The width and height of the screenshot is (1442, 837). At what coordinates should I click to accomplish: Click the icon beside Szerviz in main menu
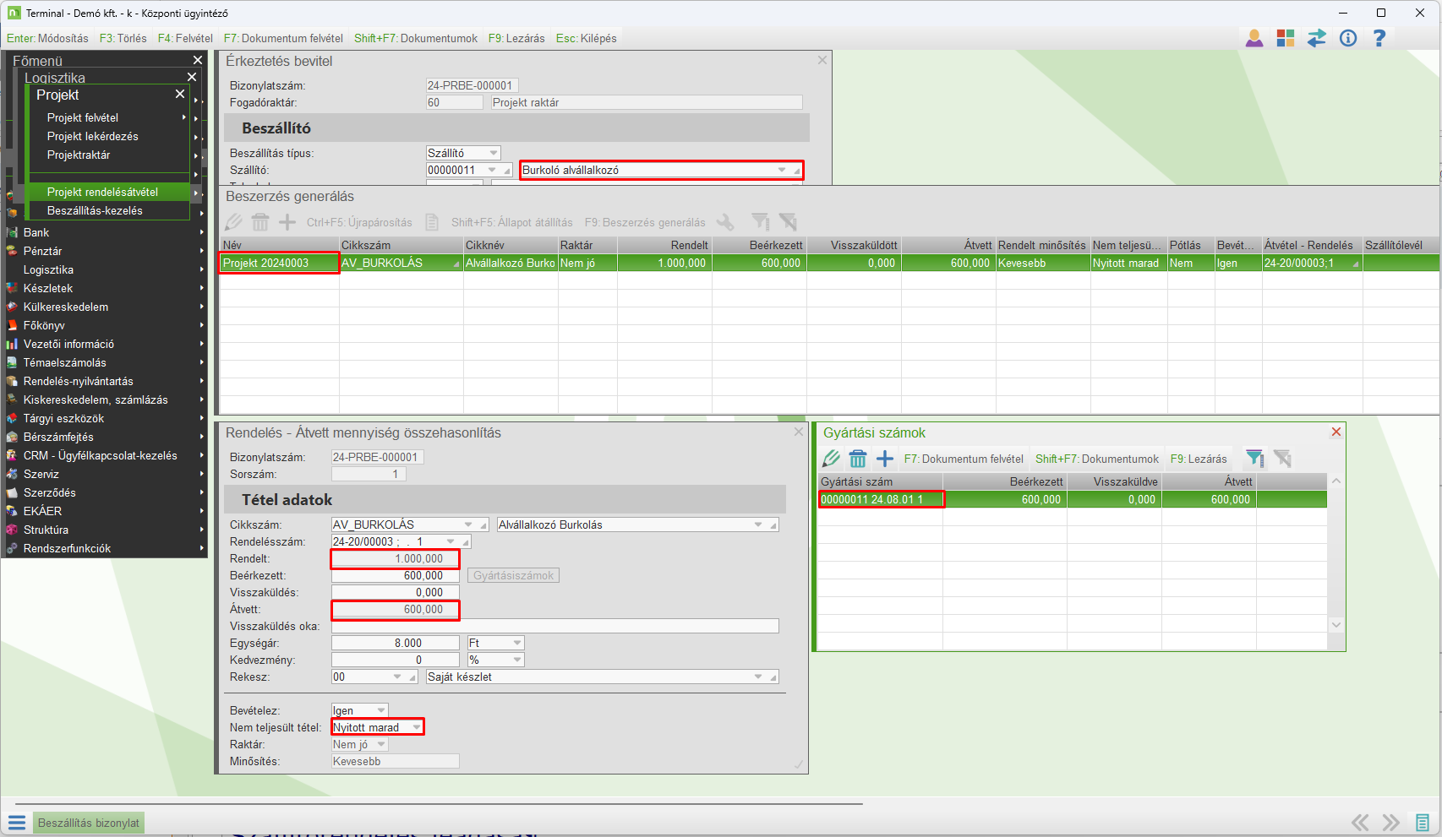(x=12, y=474)
